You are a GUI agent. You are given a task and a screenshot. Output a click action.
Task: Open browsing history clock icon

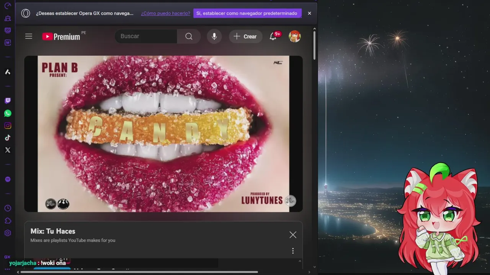pyautogui.click(x=8, y=208)
